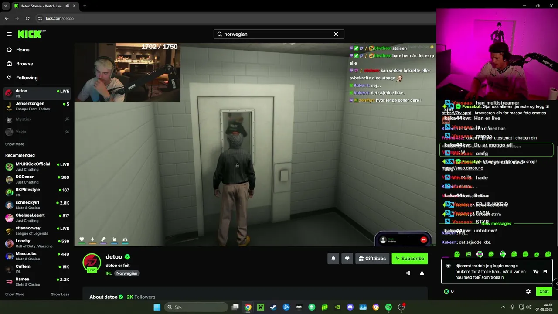The width and height of the screenshot is (558, 314).
Task: Open Jenserkongen channel from sidebar
Action: tap(37, 106)
